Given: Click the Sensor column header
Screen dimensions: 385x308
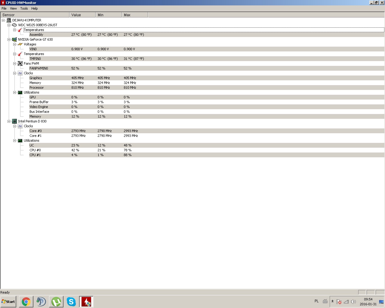Looking at the screenshot, I should [x=35, y=15].
